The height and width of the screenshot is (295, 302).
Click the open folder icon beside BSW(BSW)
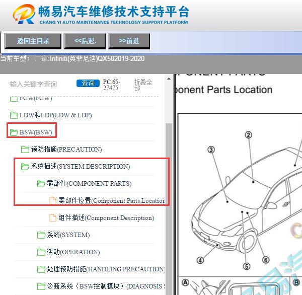click(x=14, y=132)
